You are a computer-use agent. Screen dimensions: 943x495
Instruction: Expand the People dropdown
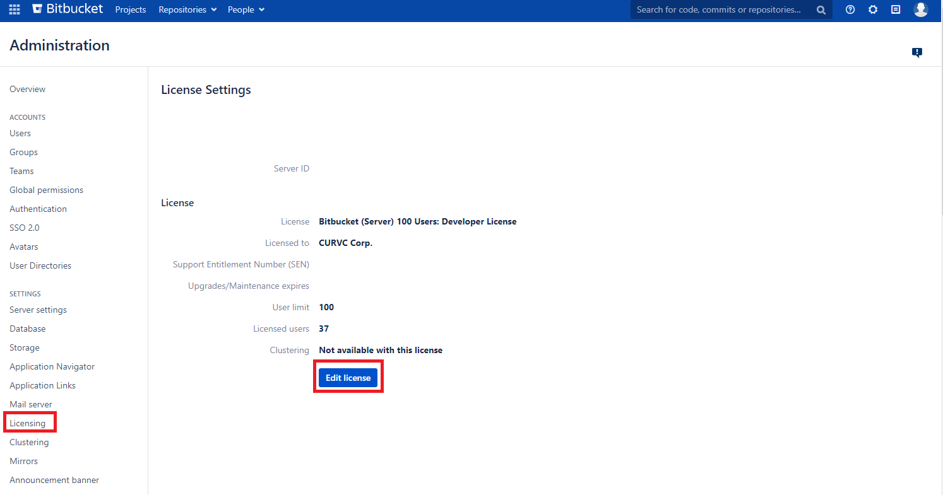pyautogui.click(x=246, y=9)
